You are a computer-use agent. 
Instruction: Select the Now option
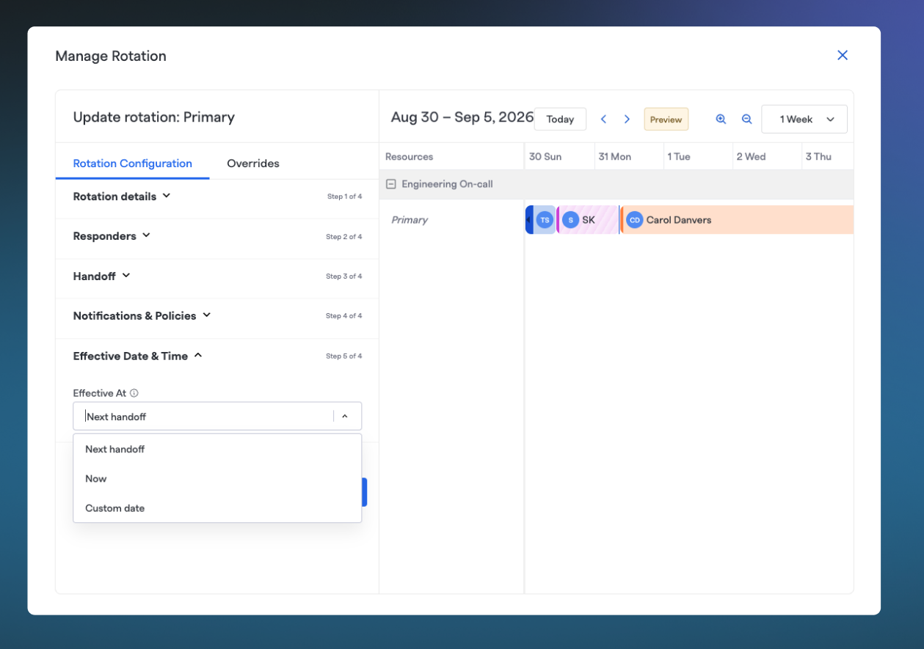pyautogui.click(x=217, y=478)
